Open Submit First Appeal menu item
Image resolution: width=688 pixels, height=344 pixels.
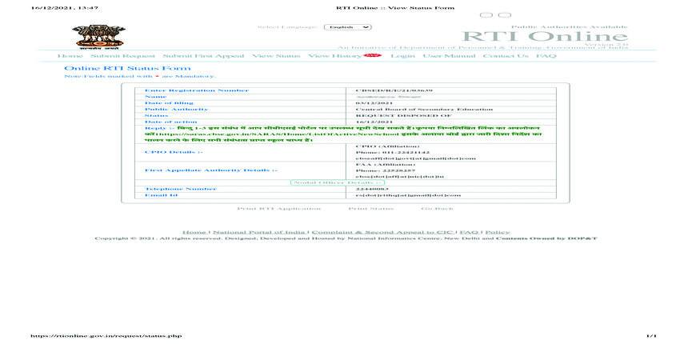(x=203, y=56)
